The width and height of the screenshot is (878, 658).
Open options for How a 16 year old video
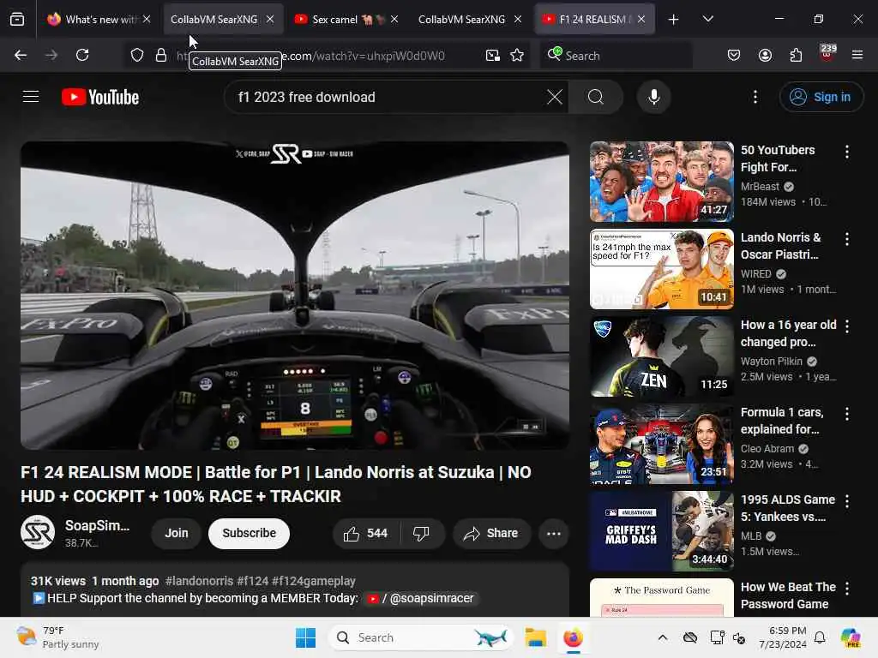(846, 326)
